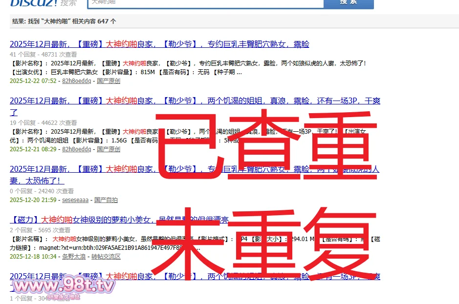Open the 国产自拍 forum section
Viewport: 459px width, 304px height.
click(x=106, y=200)
